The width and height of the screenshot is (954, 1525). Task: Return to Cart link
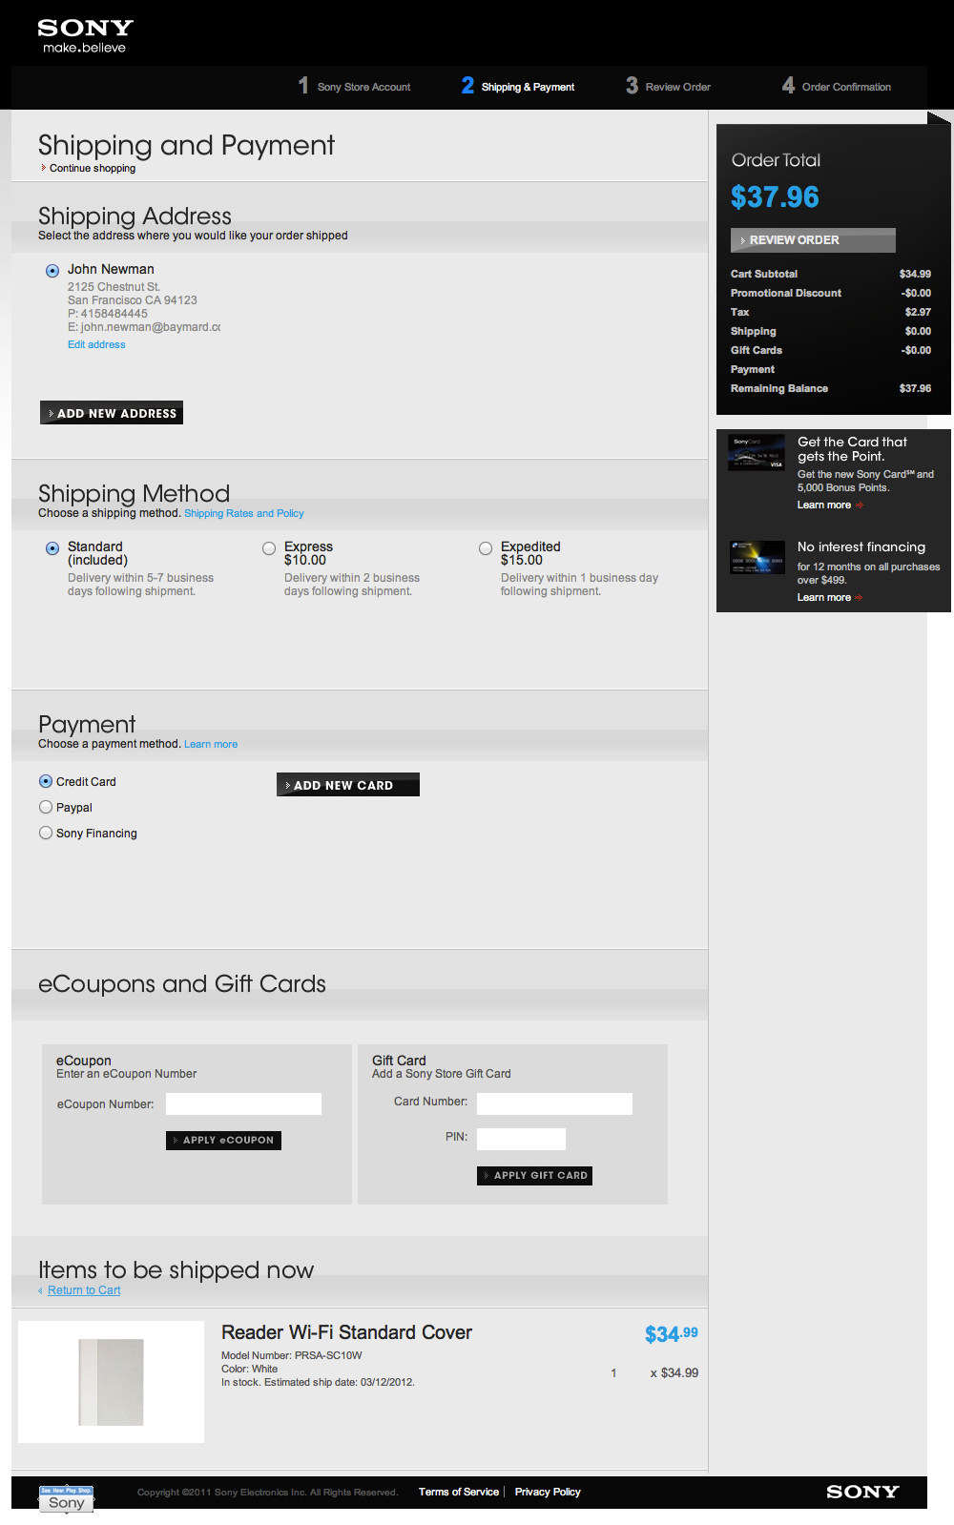pyautogui.click(x=84, y=1290)
